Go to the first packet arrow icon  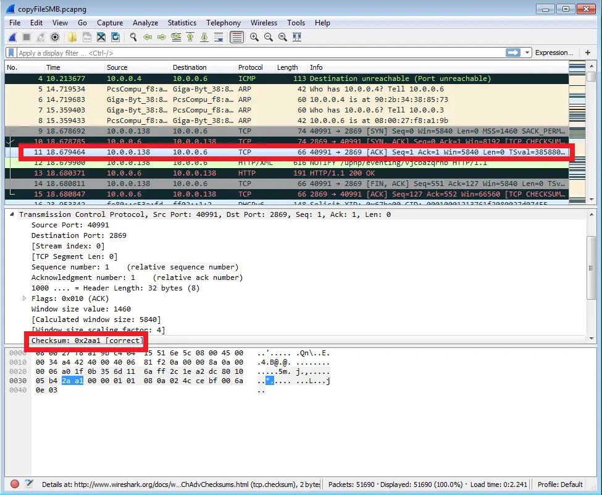(x=190, y=37)
